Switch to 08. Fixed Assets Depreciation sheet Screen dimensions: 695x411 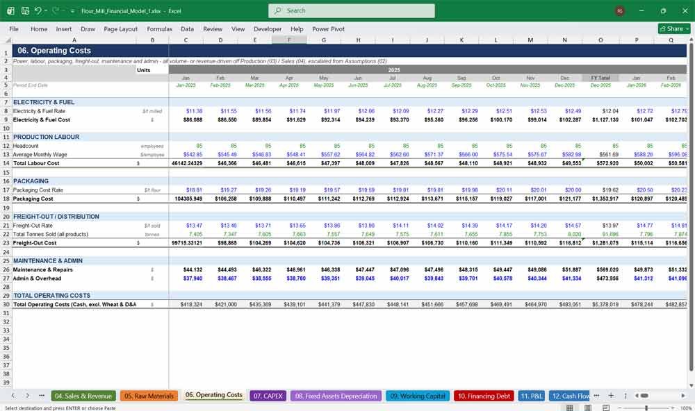coord(336,396)
